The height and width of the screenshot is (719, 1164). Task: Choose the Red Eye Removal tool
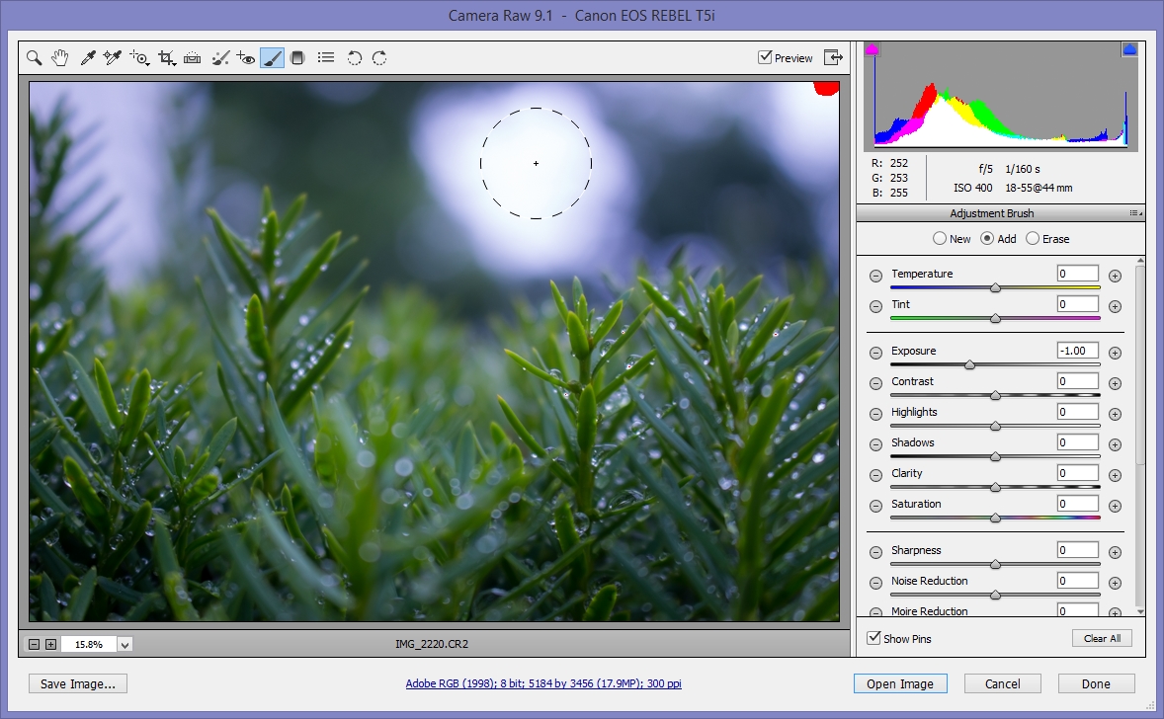pos(243,57)
